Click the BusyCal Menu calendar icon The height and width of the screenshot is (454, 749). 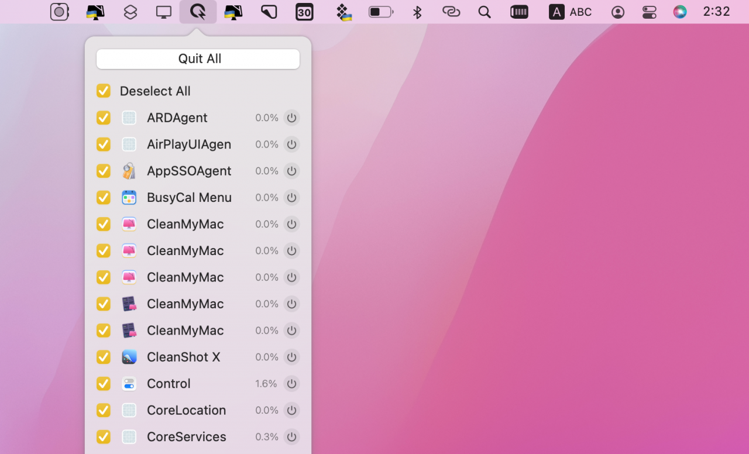tap(129, 197)
